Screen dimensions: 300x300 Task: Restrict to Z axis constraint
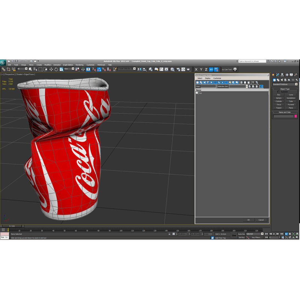[x=206, y=69]
